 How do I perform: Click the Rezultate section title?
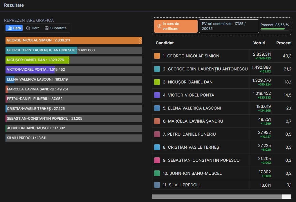tap(14, 5)
